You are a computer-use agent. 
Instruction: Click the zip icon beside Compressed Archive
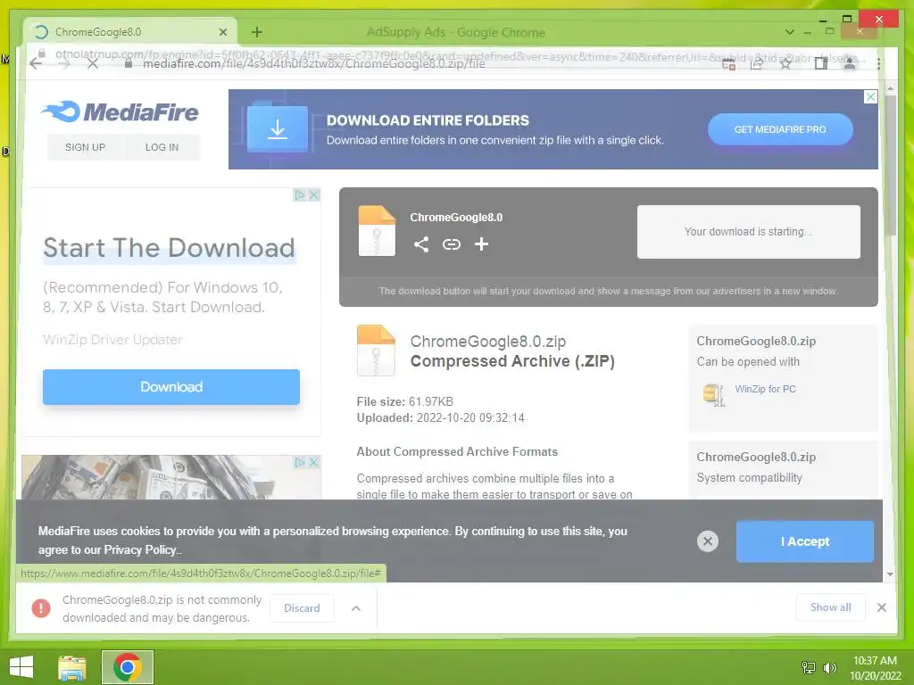[376, 350]
